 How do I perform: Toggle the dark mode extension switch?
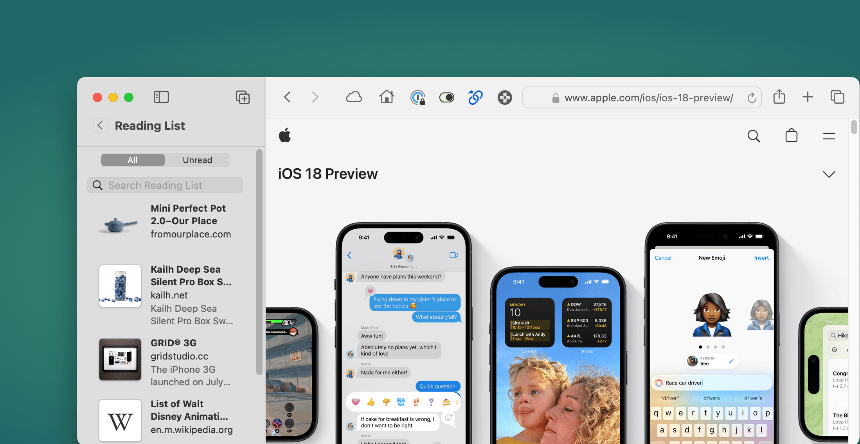pos(446,97)
